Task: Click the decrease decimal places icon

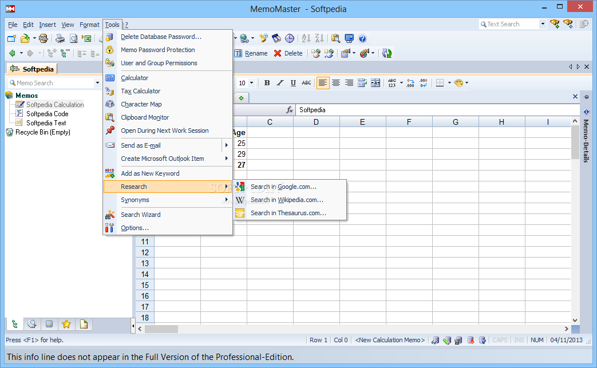Action: (424, 83)
